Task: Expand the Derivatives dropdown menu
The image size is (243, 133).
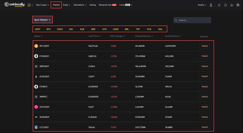Action: click(x=80, y=5)
